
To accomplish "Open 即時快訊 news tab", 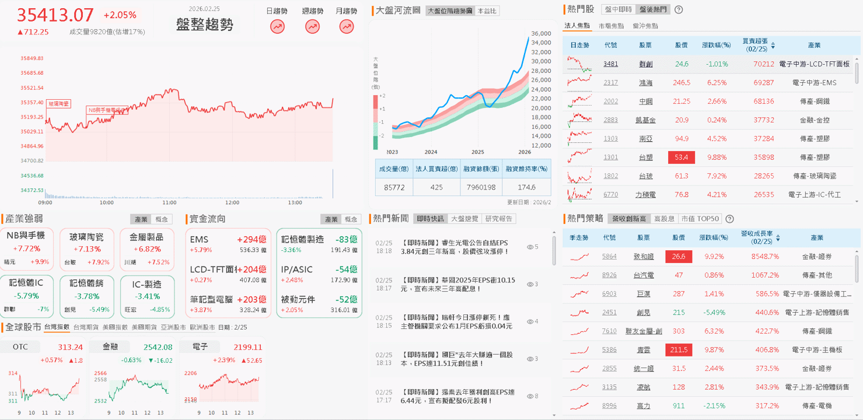I will [x=431, y=219].
